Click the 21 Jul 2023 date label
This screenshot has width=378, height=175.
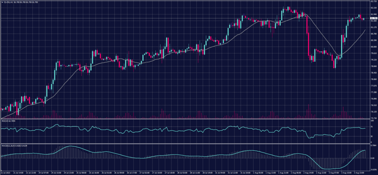click(5, 172)
